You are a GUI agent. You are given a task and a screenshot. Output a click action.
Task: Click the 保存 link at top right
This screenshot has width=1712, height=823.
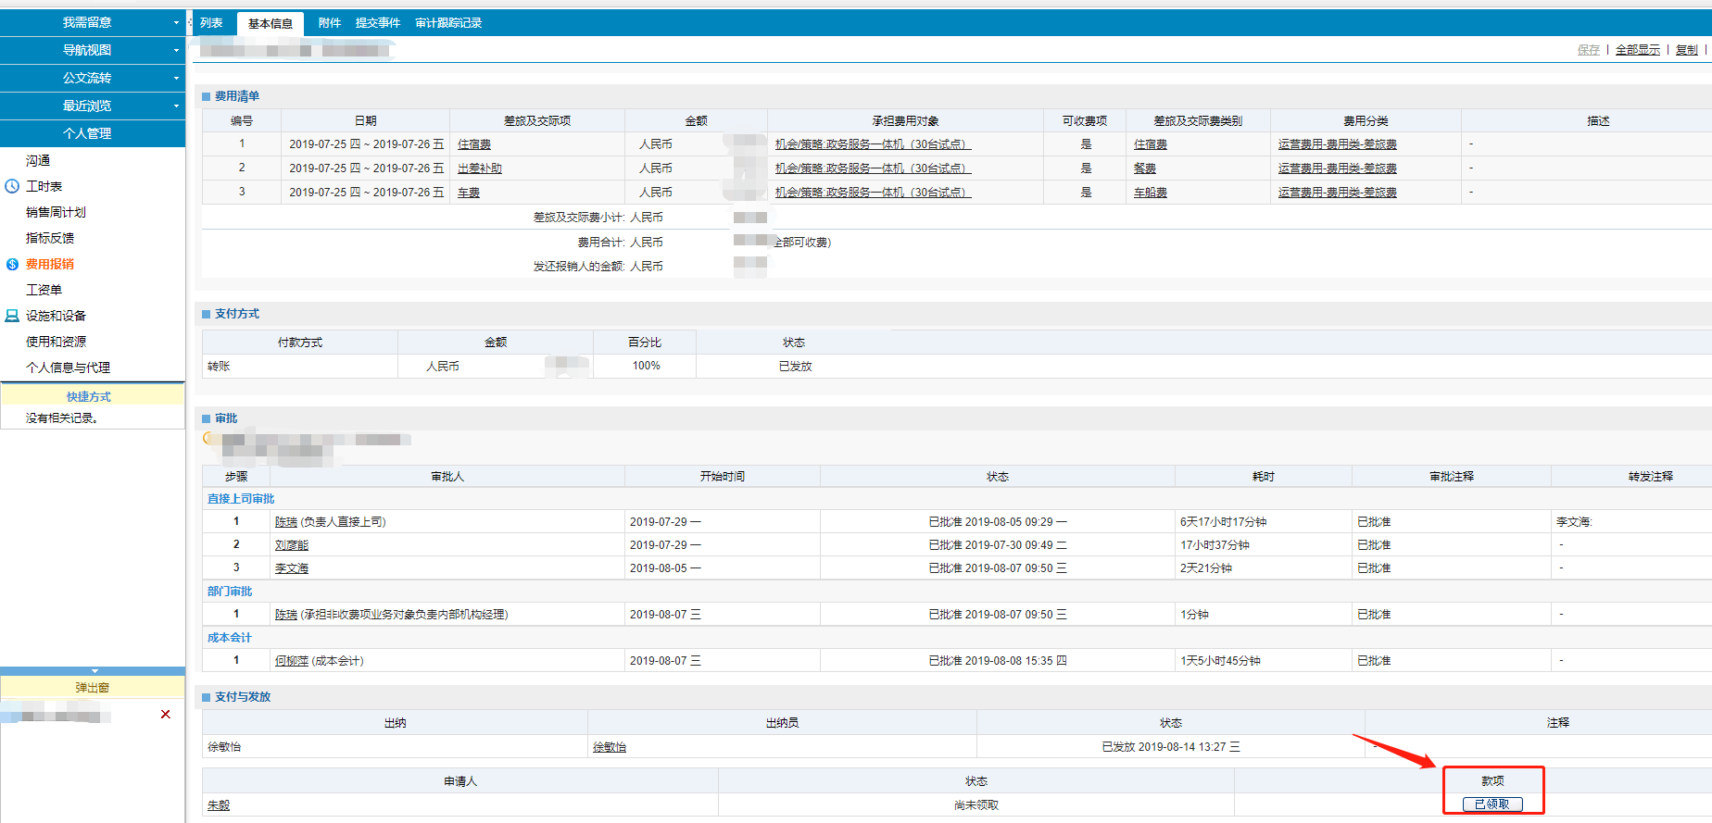pos(1588,50)
